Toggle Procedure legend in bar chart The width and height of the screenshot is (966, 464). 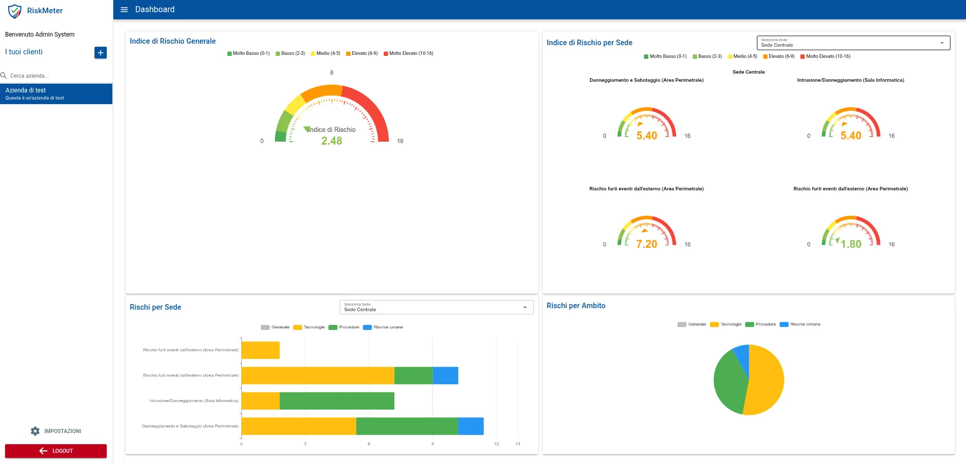344,327
